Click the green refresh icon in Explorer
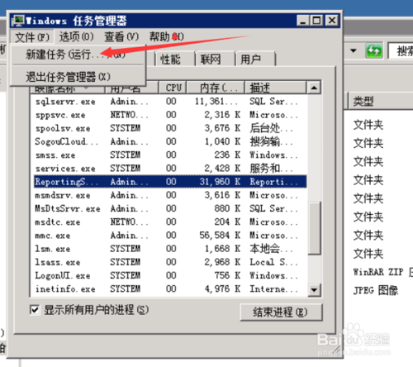Viewport: 413px width, 367px height. 374,51
